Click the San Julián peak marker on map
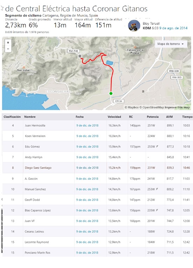The height and width of the screenshot is (268, 193). [x=24, y=67]
